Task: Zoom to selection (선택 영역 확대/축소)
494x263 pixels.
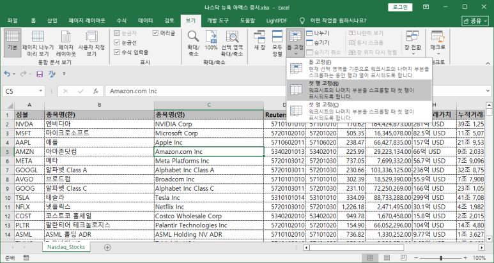Action: click(x=232, y=43)
